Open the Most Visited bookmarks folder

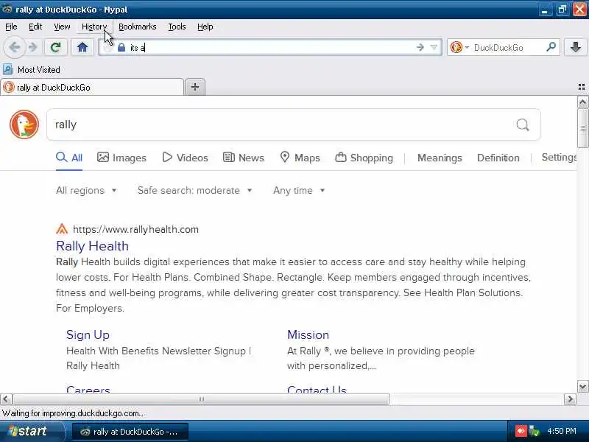[x=32, y=69]
